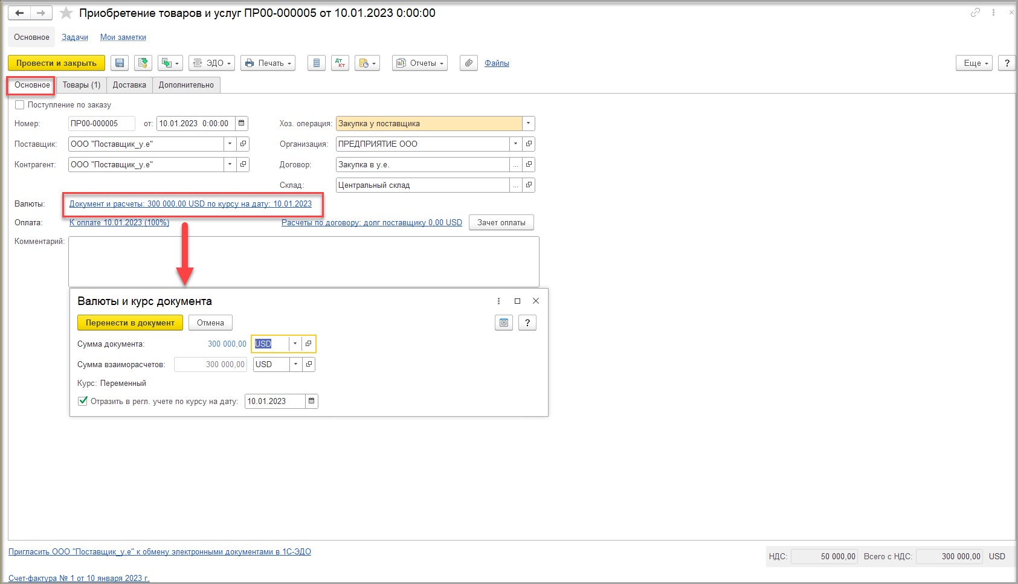Click the paperclip attachments icon
This screenshot has width=1018, height=584.
(469, 63)
